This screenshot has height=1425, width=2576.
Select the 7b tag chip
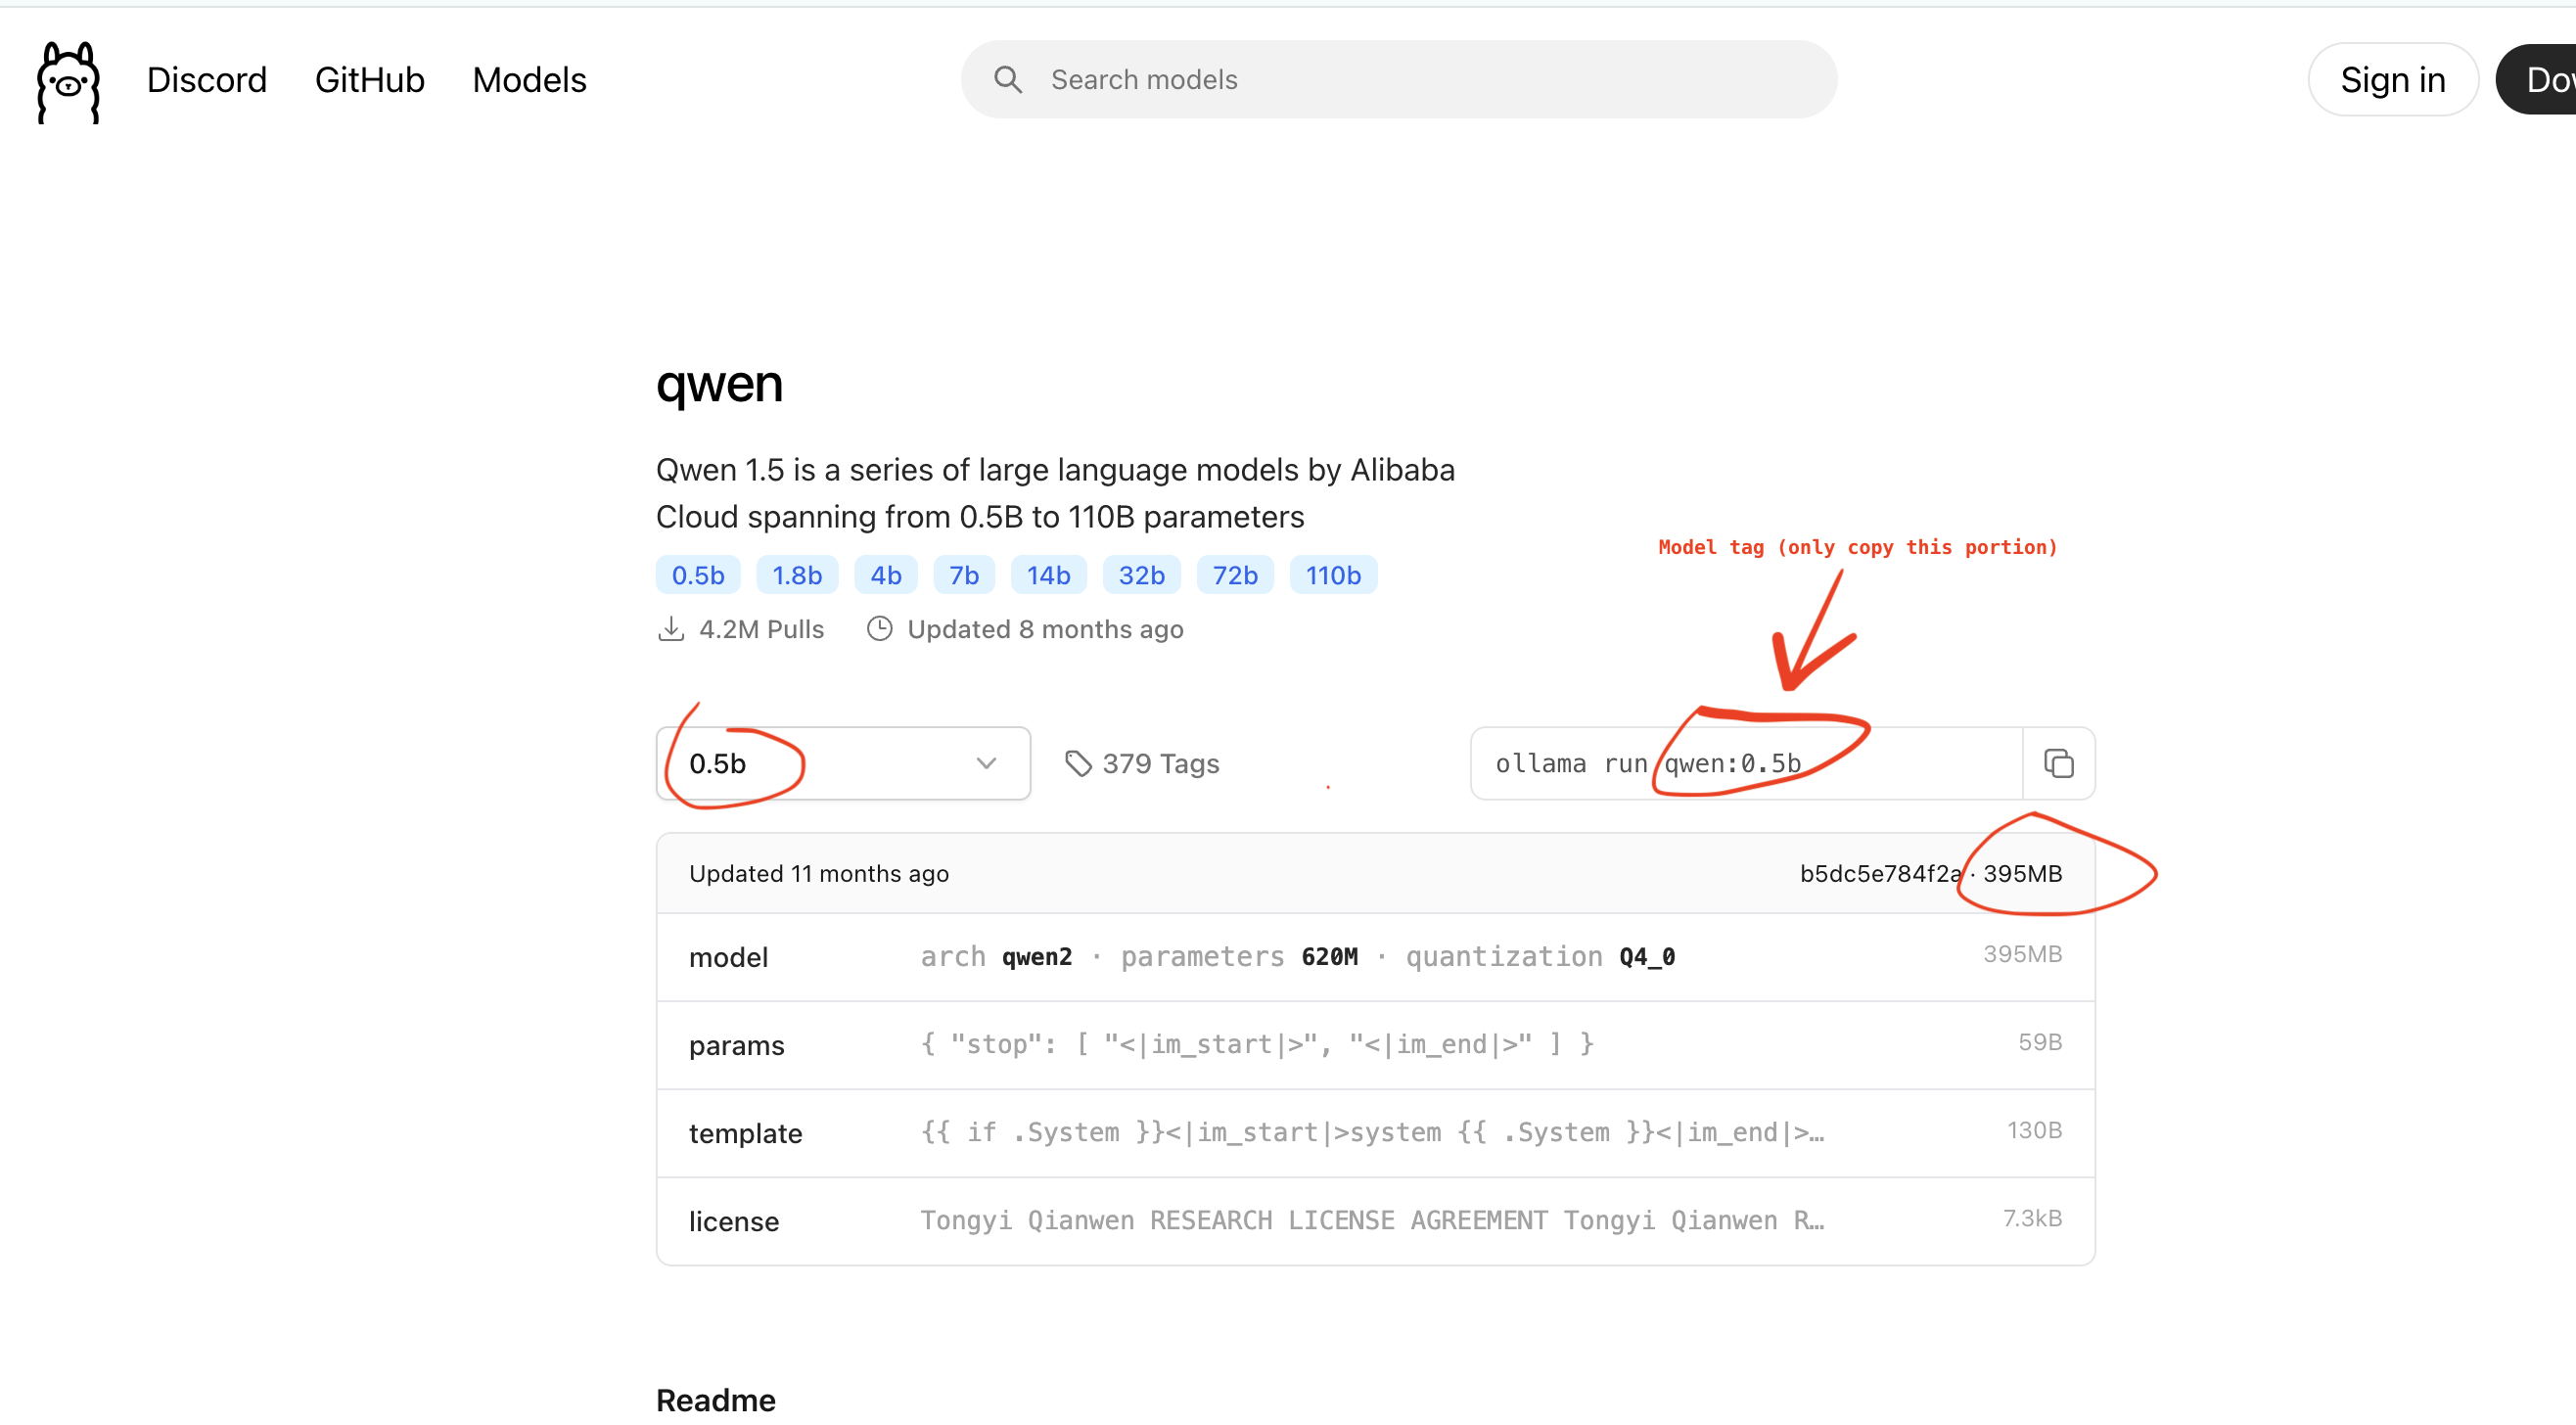[964, 575]
